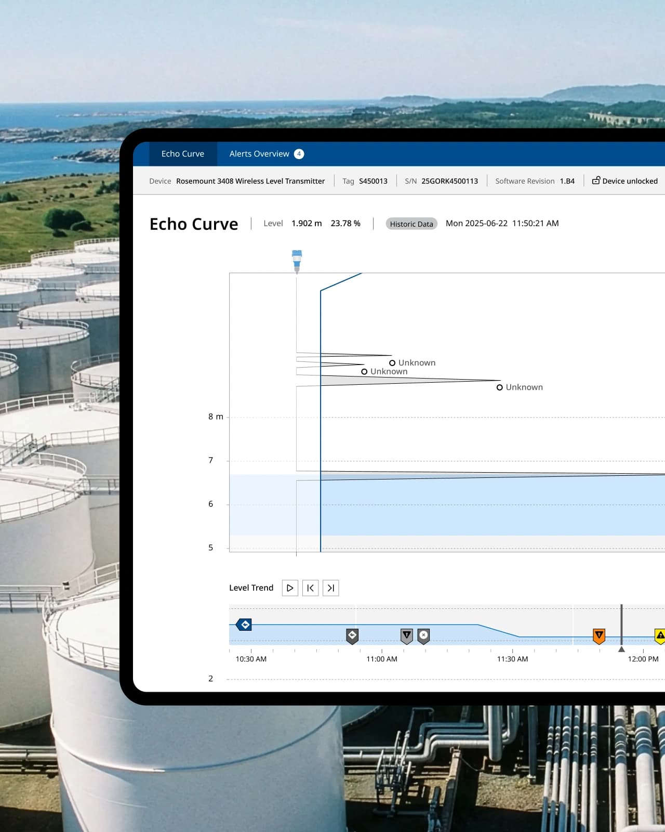Click the transmitter device icon above chart

pos(297,261)
